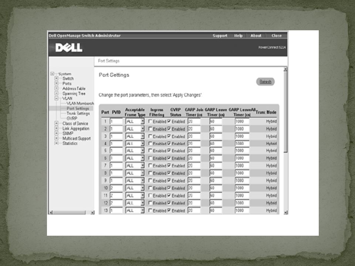Click the Refresh button
The image size is (355, 266).
click(266, 82)
